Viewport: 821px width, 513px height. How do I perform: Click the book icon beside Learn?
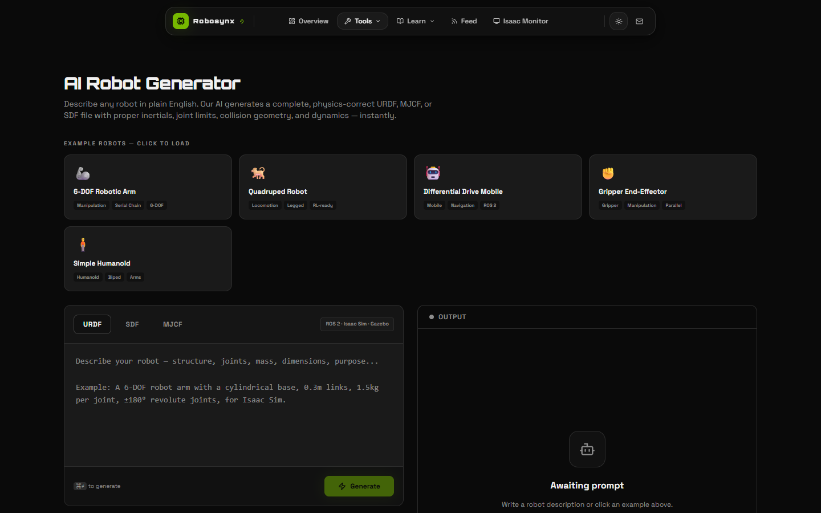(400, 21)
